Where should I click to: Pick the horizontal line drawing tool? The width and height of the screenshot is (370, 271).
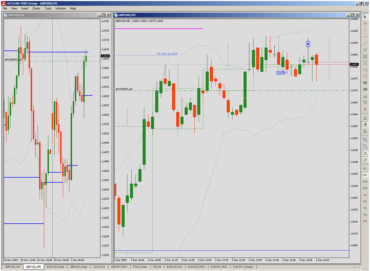pyautogui.click(x=365, y=37)
